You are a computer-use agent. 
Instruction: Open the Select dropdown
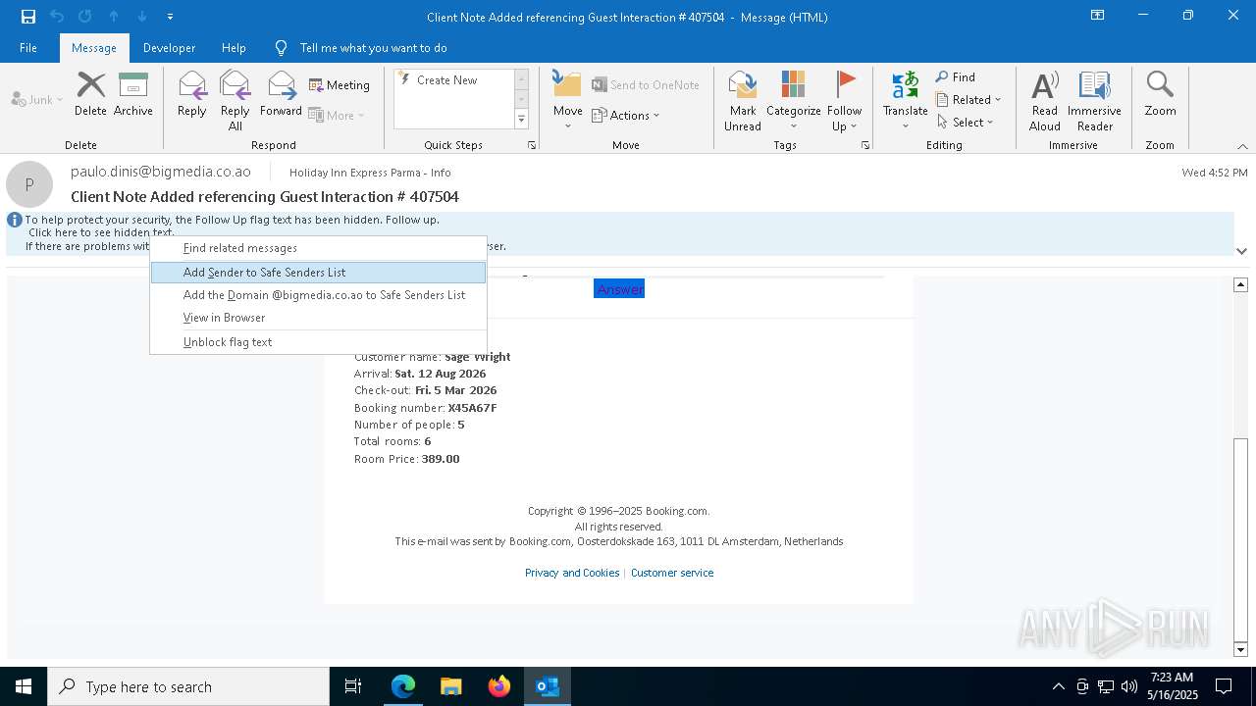point(965,123)
